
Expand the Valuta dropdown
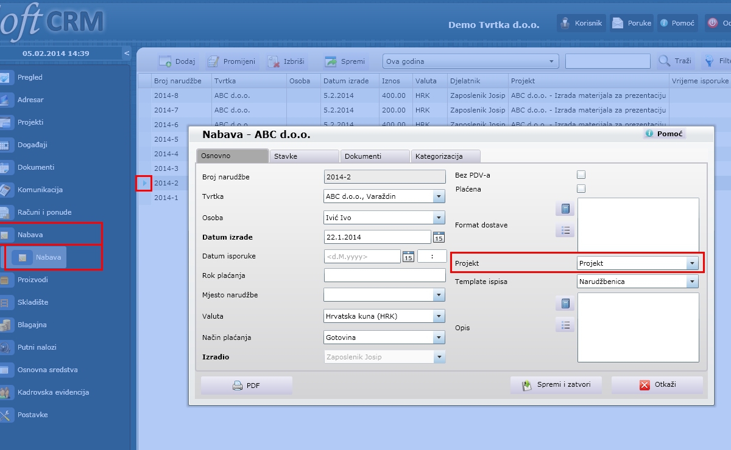click(x=439, y=316)
